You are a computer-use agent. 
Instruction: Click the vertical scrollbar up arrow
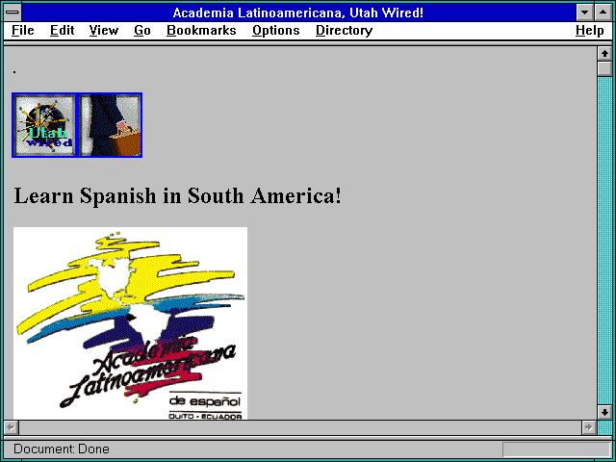tap(604, 54)
